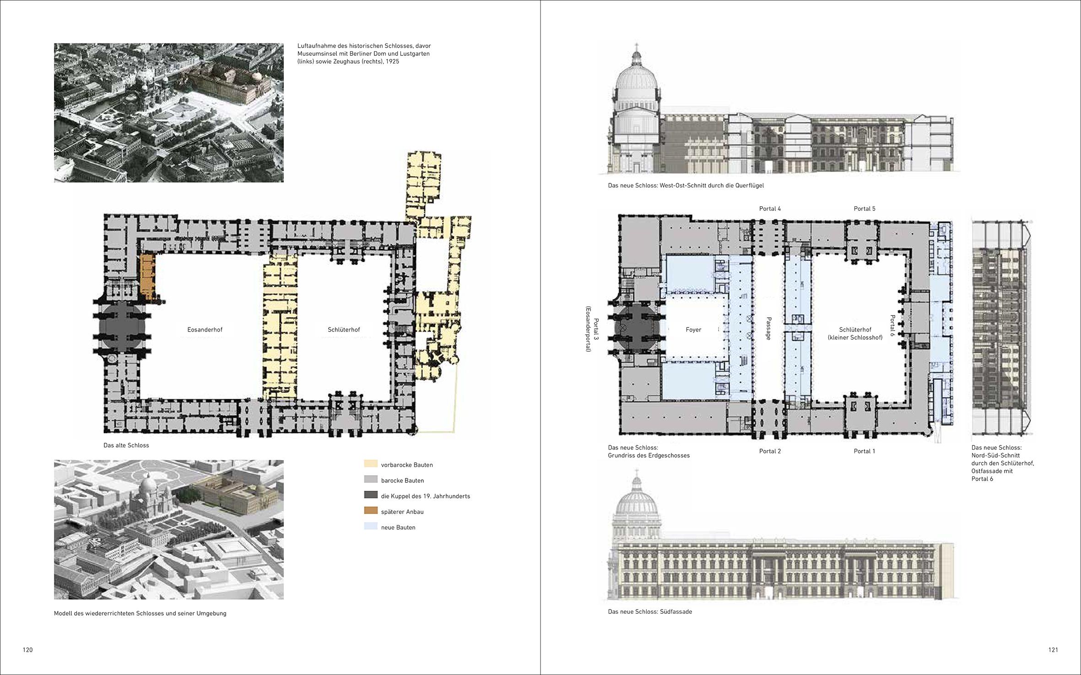Click page number 121
1081x675 pixels.
point(1053,650)
